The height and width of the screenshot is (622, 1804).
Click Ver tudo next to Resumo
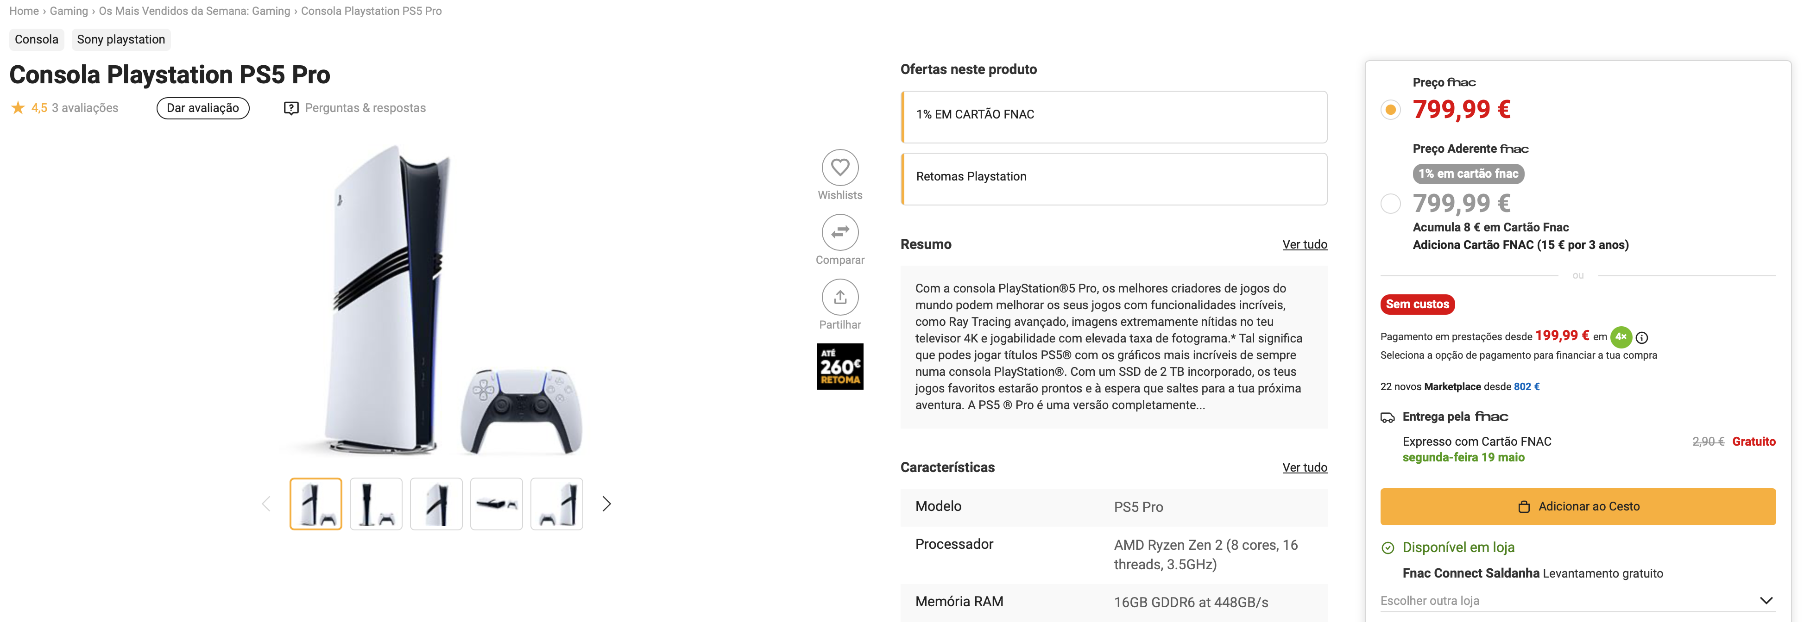[1304, 244]
